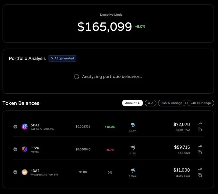
Task: Select the PRVX token name
Action: (35, 148)
